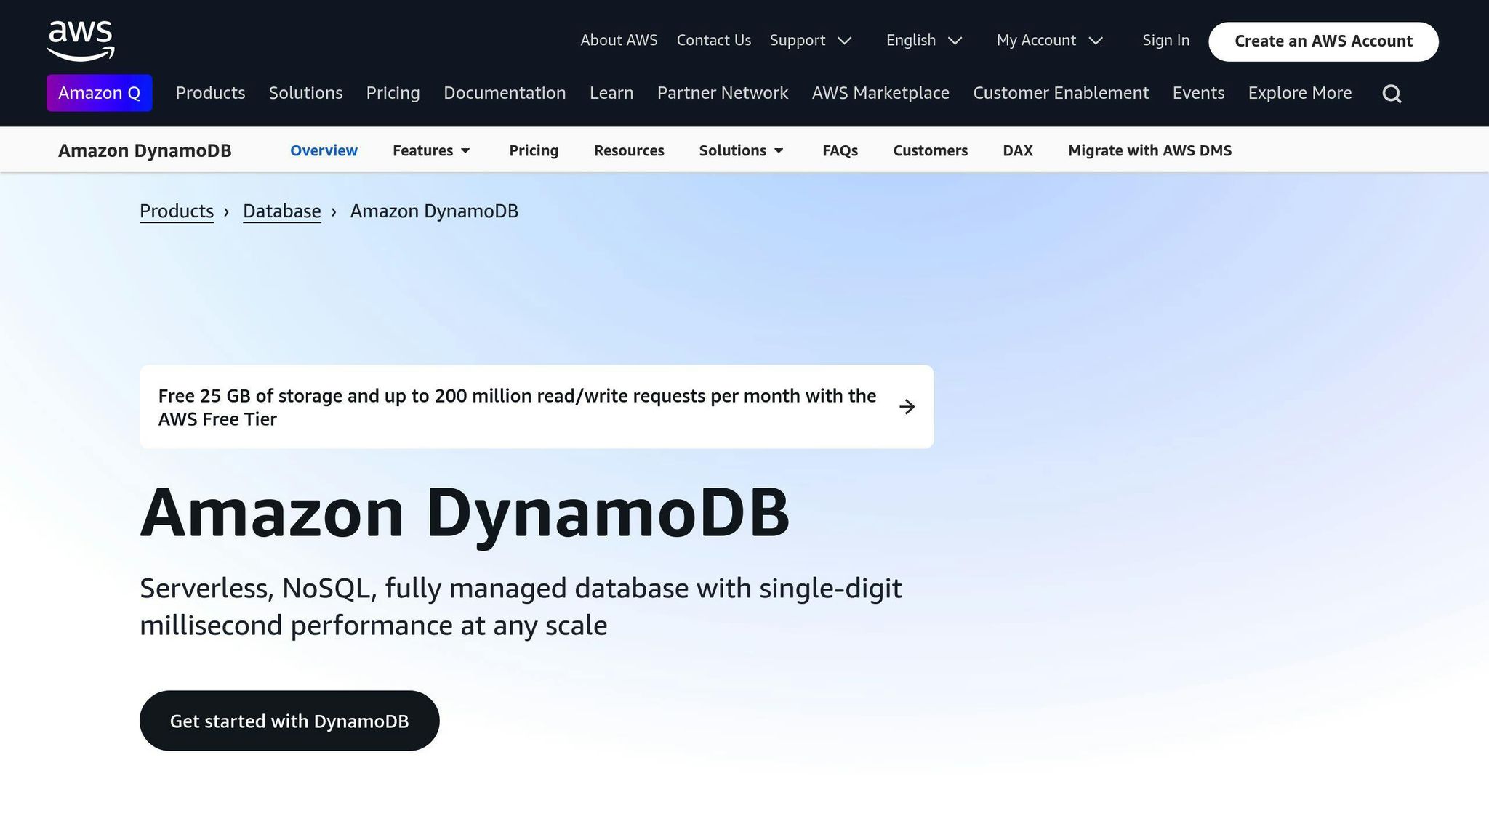The image size is (1489, 837).
Task: Open the site search
Action: click(1392, 93)
